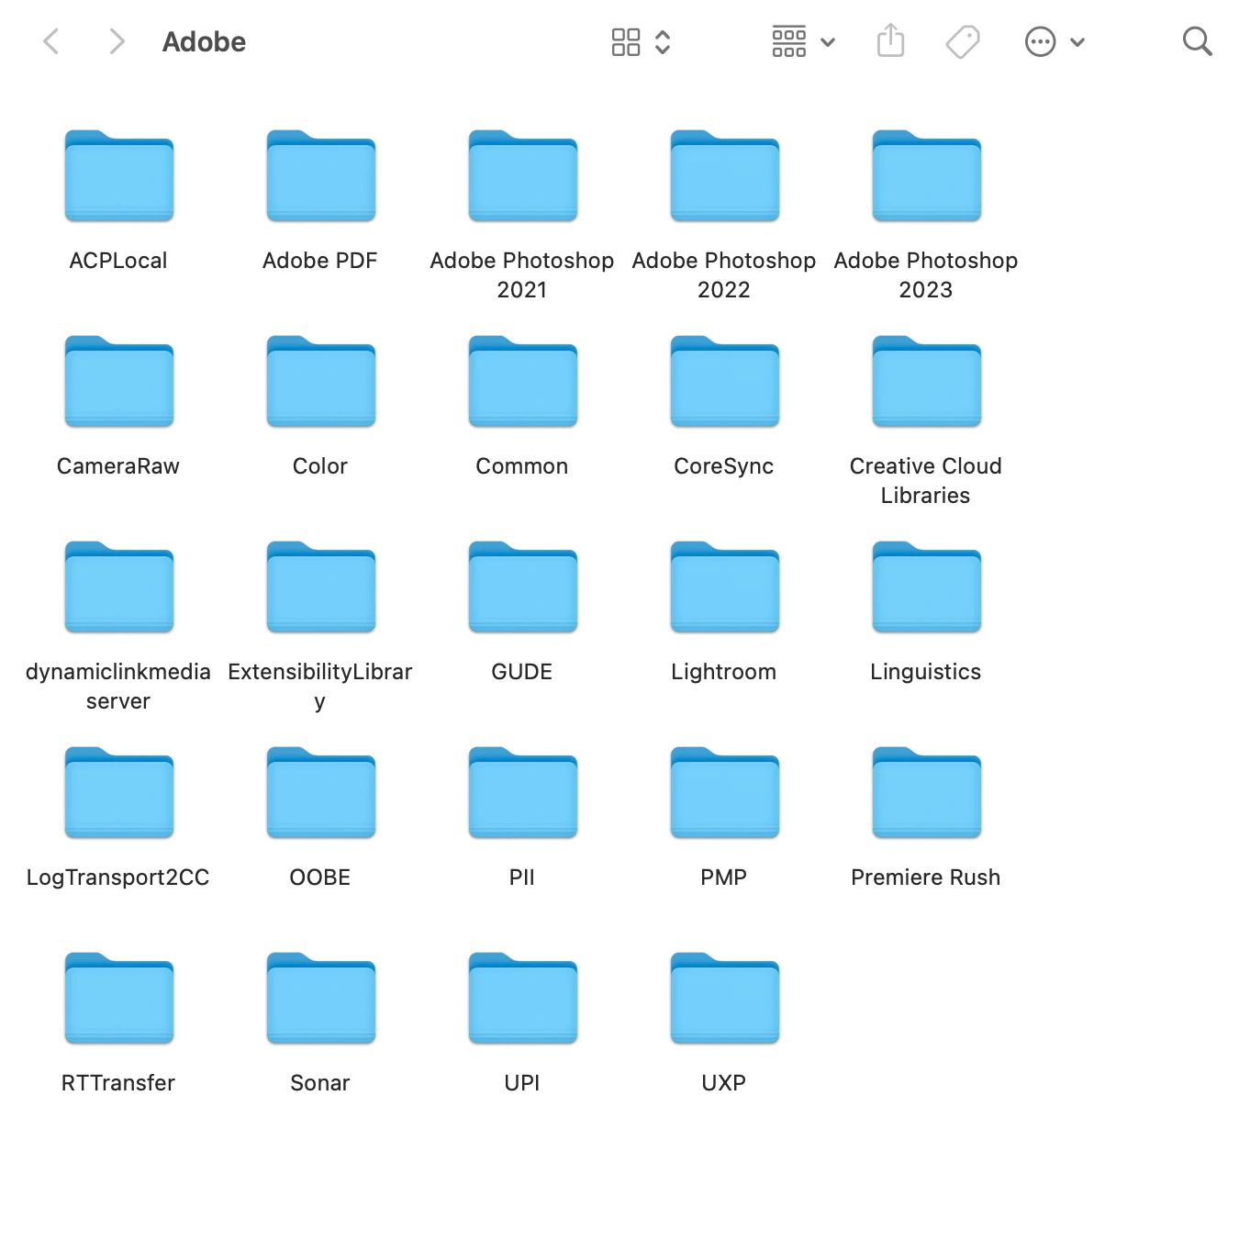Expand the action menu dropdown arrow
The height and width of the screenshot is (1252, 1239).
1077,42
